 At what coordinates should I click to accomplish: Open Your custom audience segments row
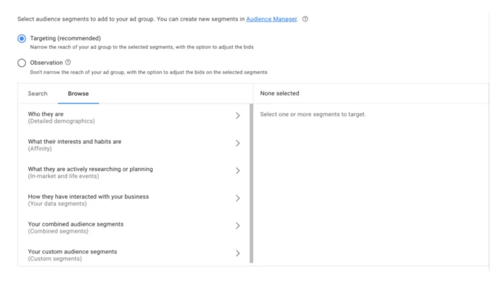[72, 255]
